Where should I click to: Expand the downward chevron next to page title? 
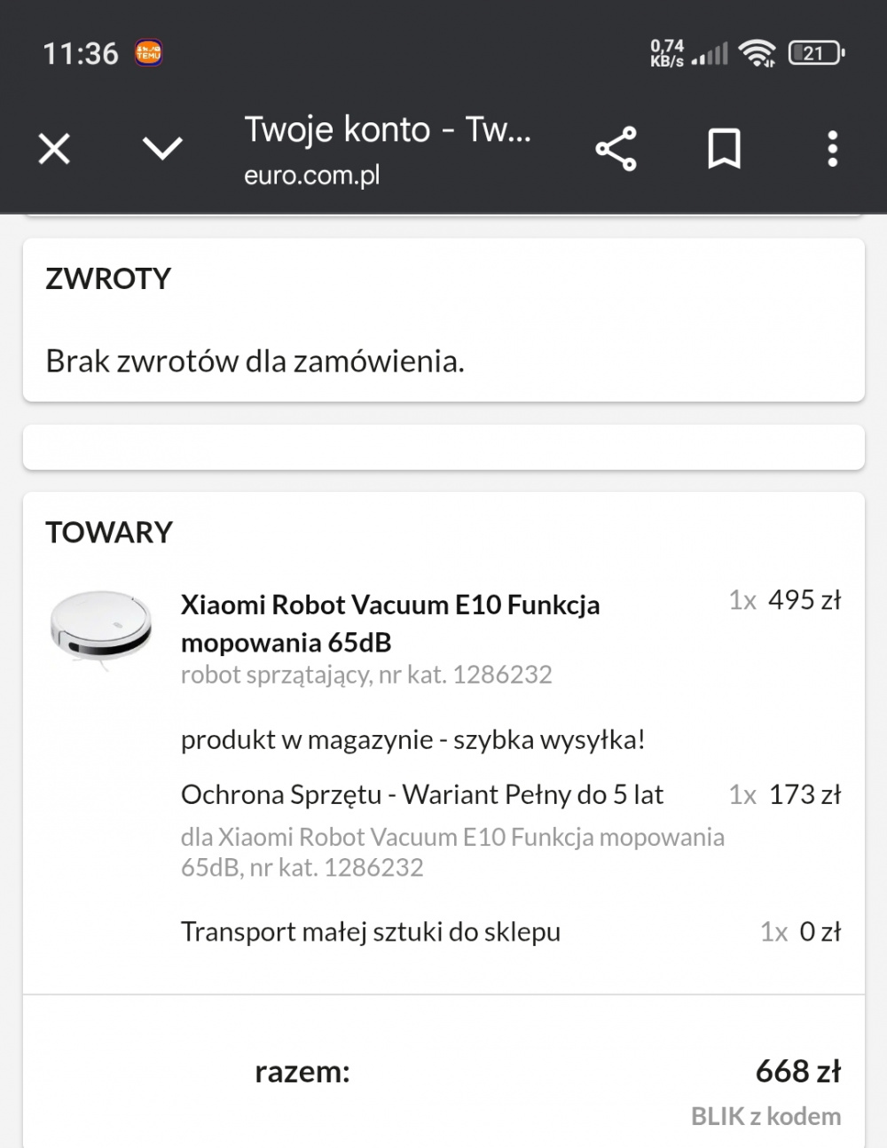pyautogui.click(x=162, y=149)
